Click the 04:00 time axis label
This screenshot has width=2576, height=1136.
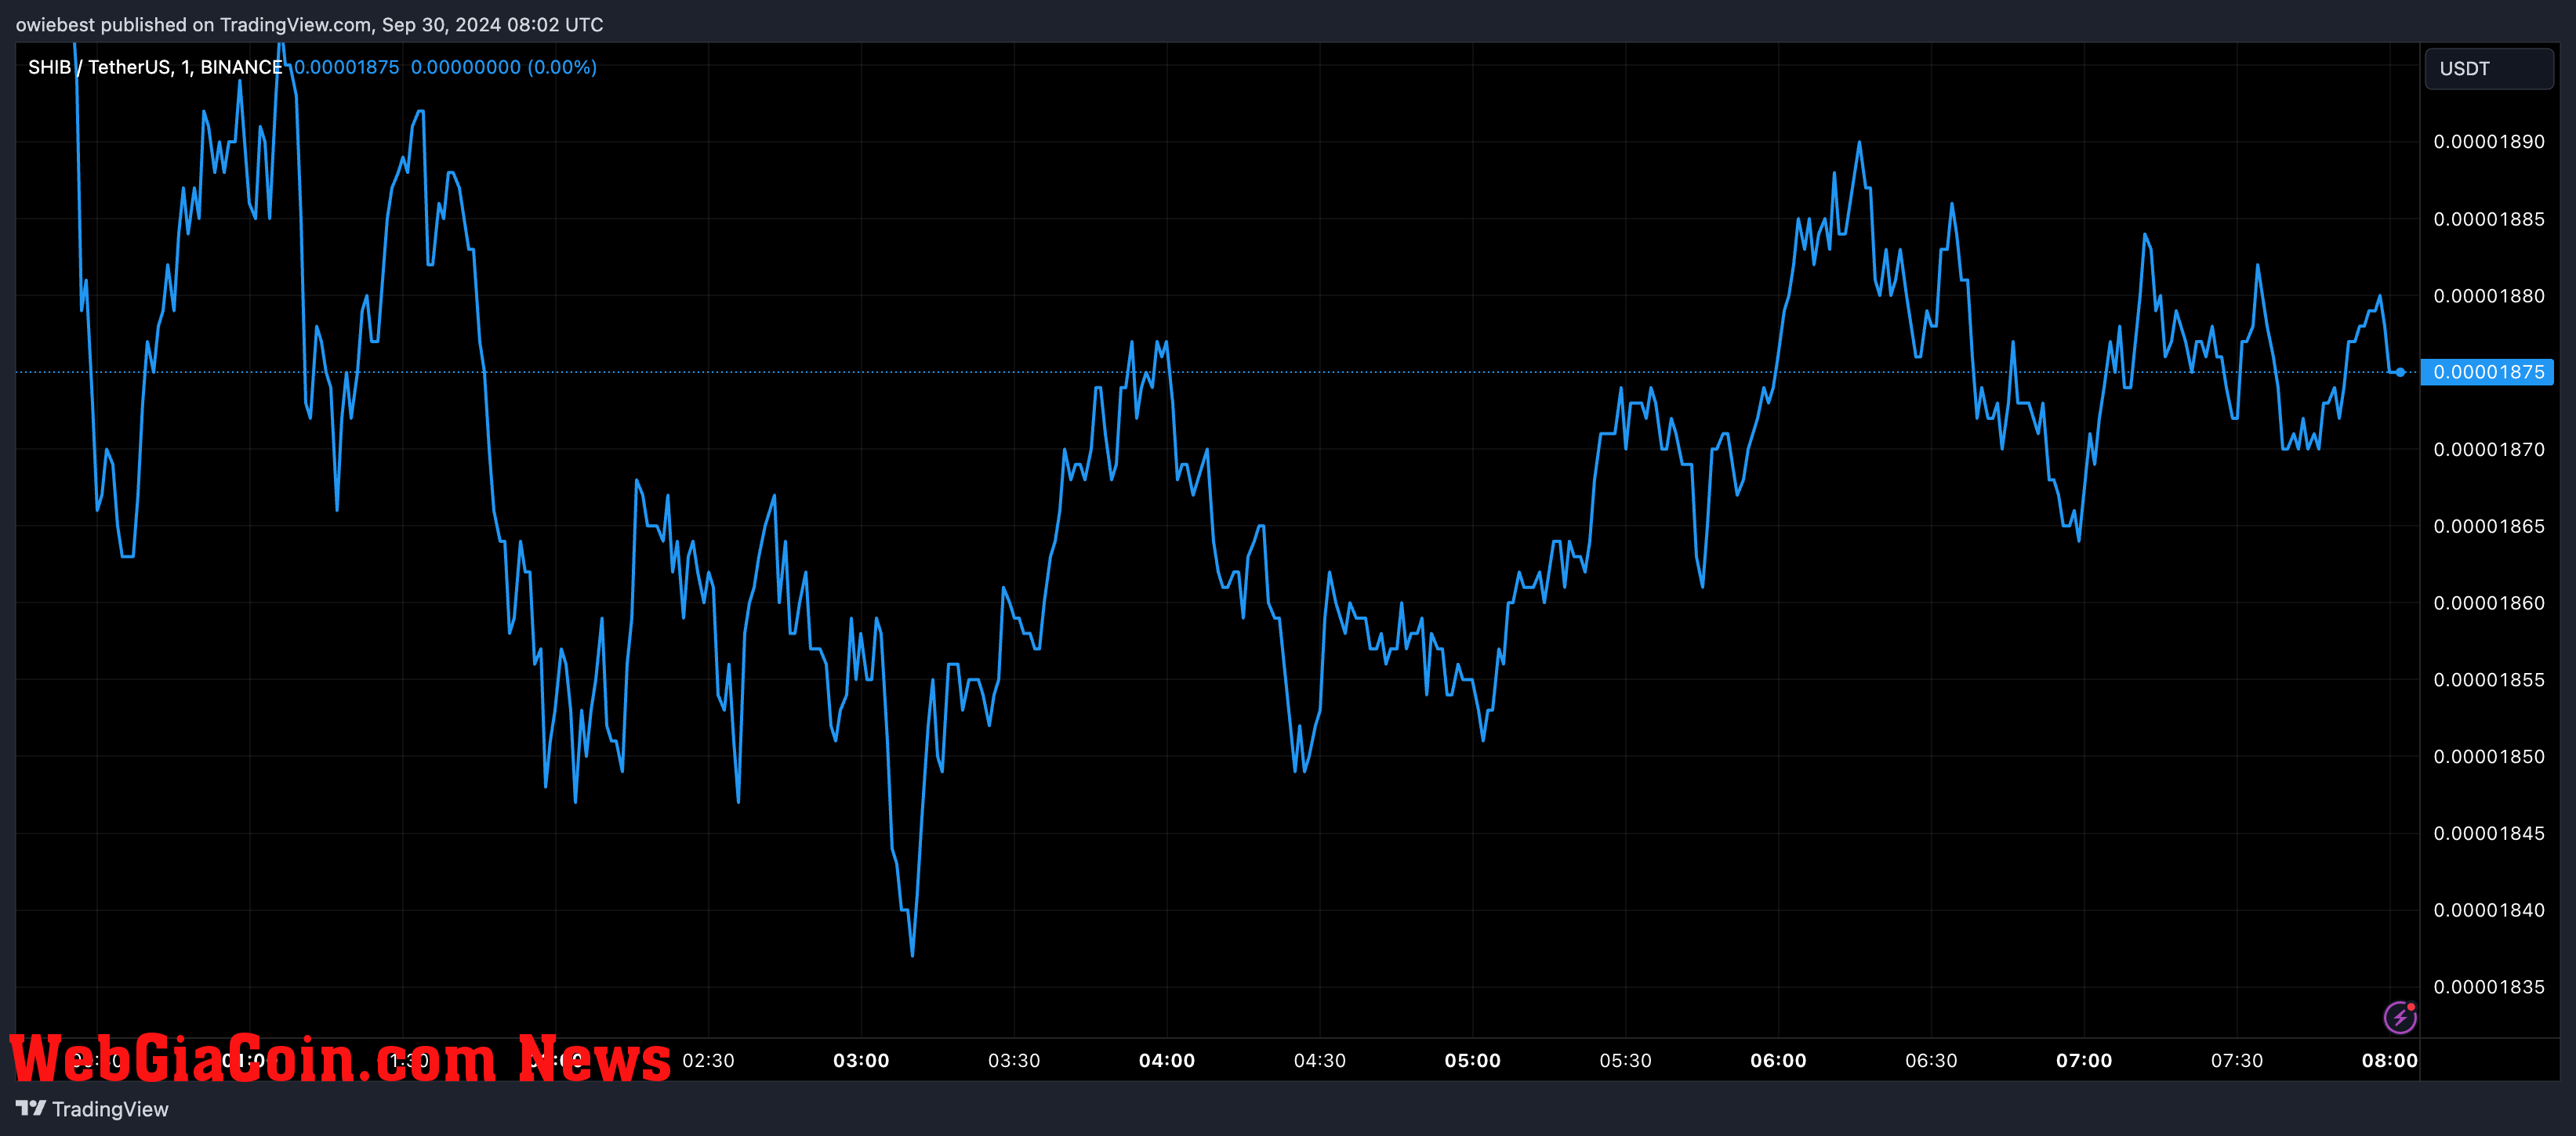pyautogui.click(x=1167, y=1060)
